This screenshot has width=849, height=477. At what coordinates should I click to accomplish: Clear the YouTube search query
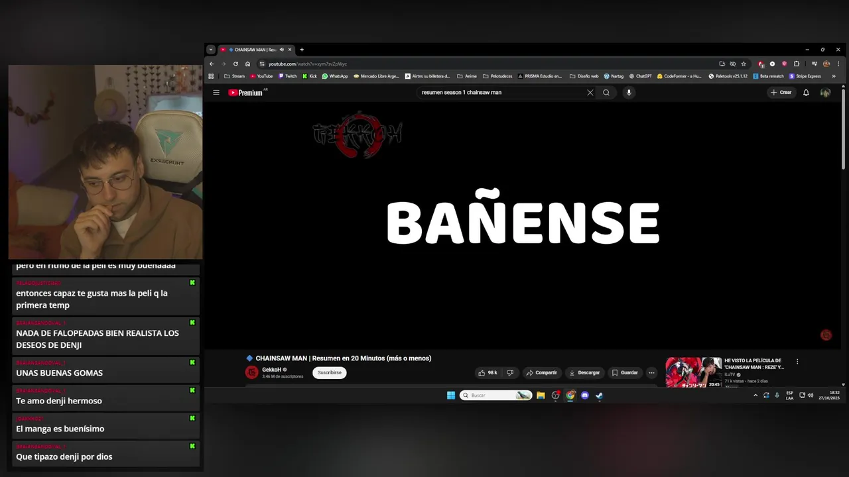click(590, 93)
